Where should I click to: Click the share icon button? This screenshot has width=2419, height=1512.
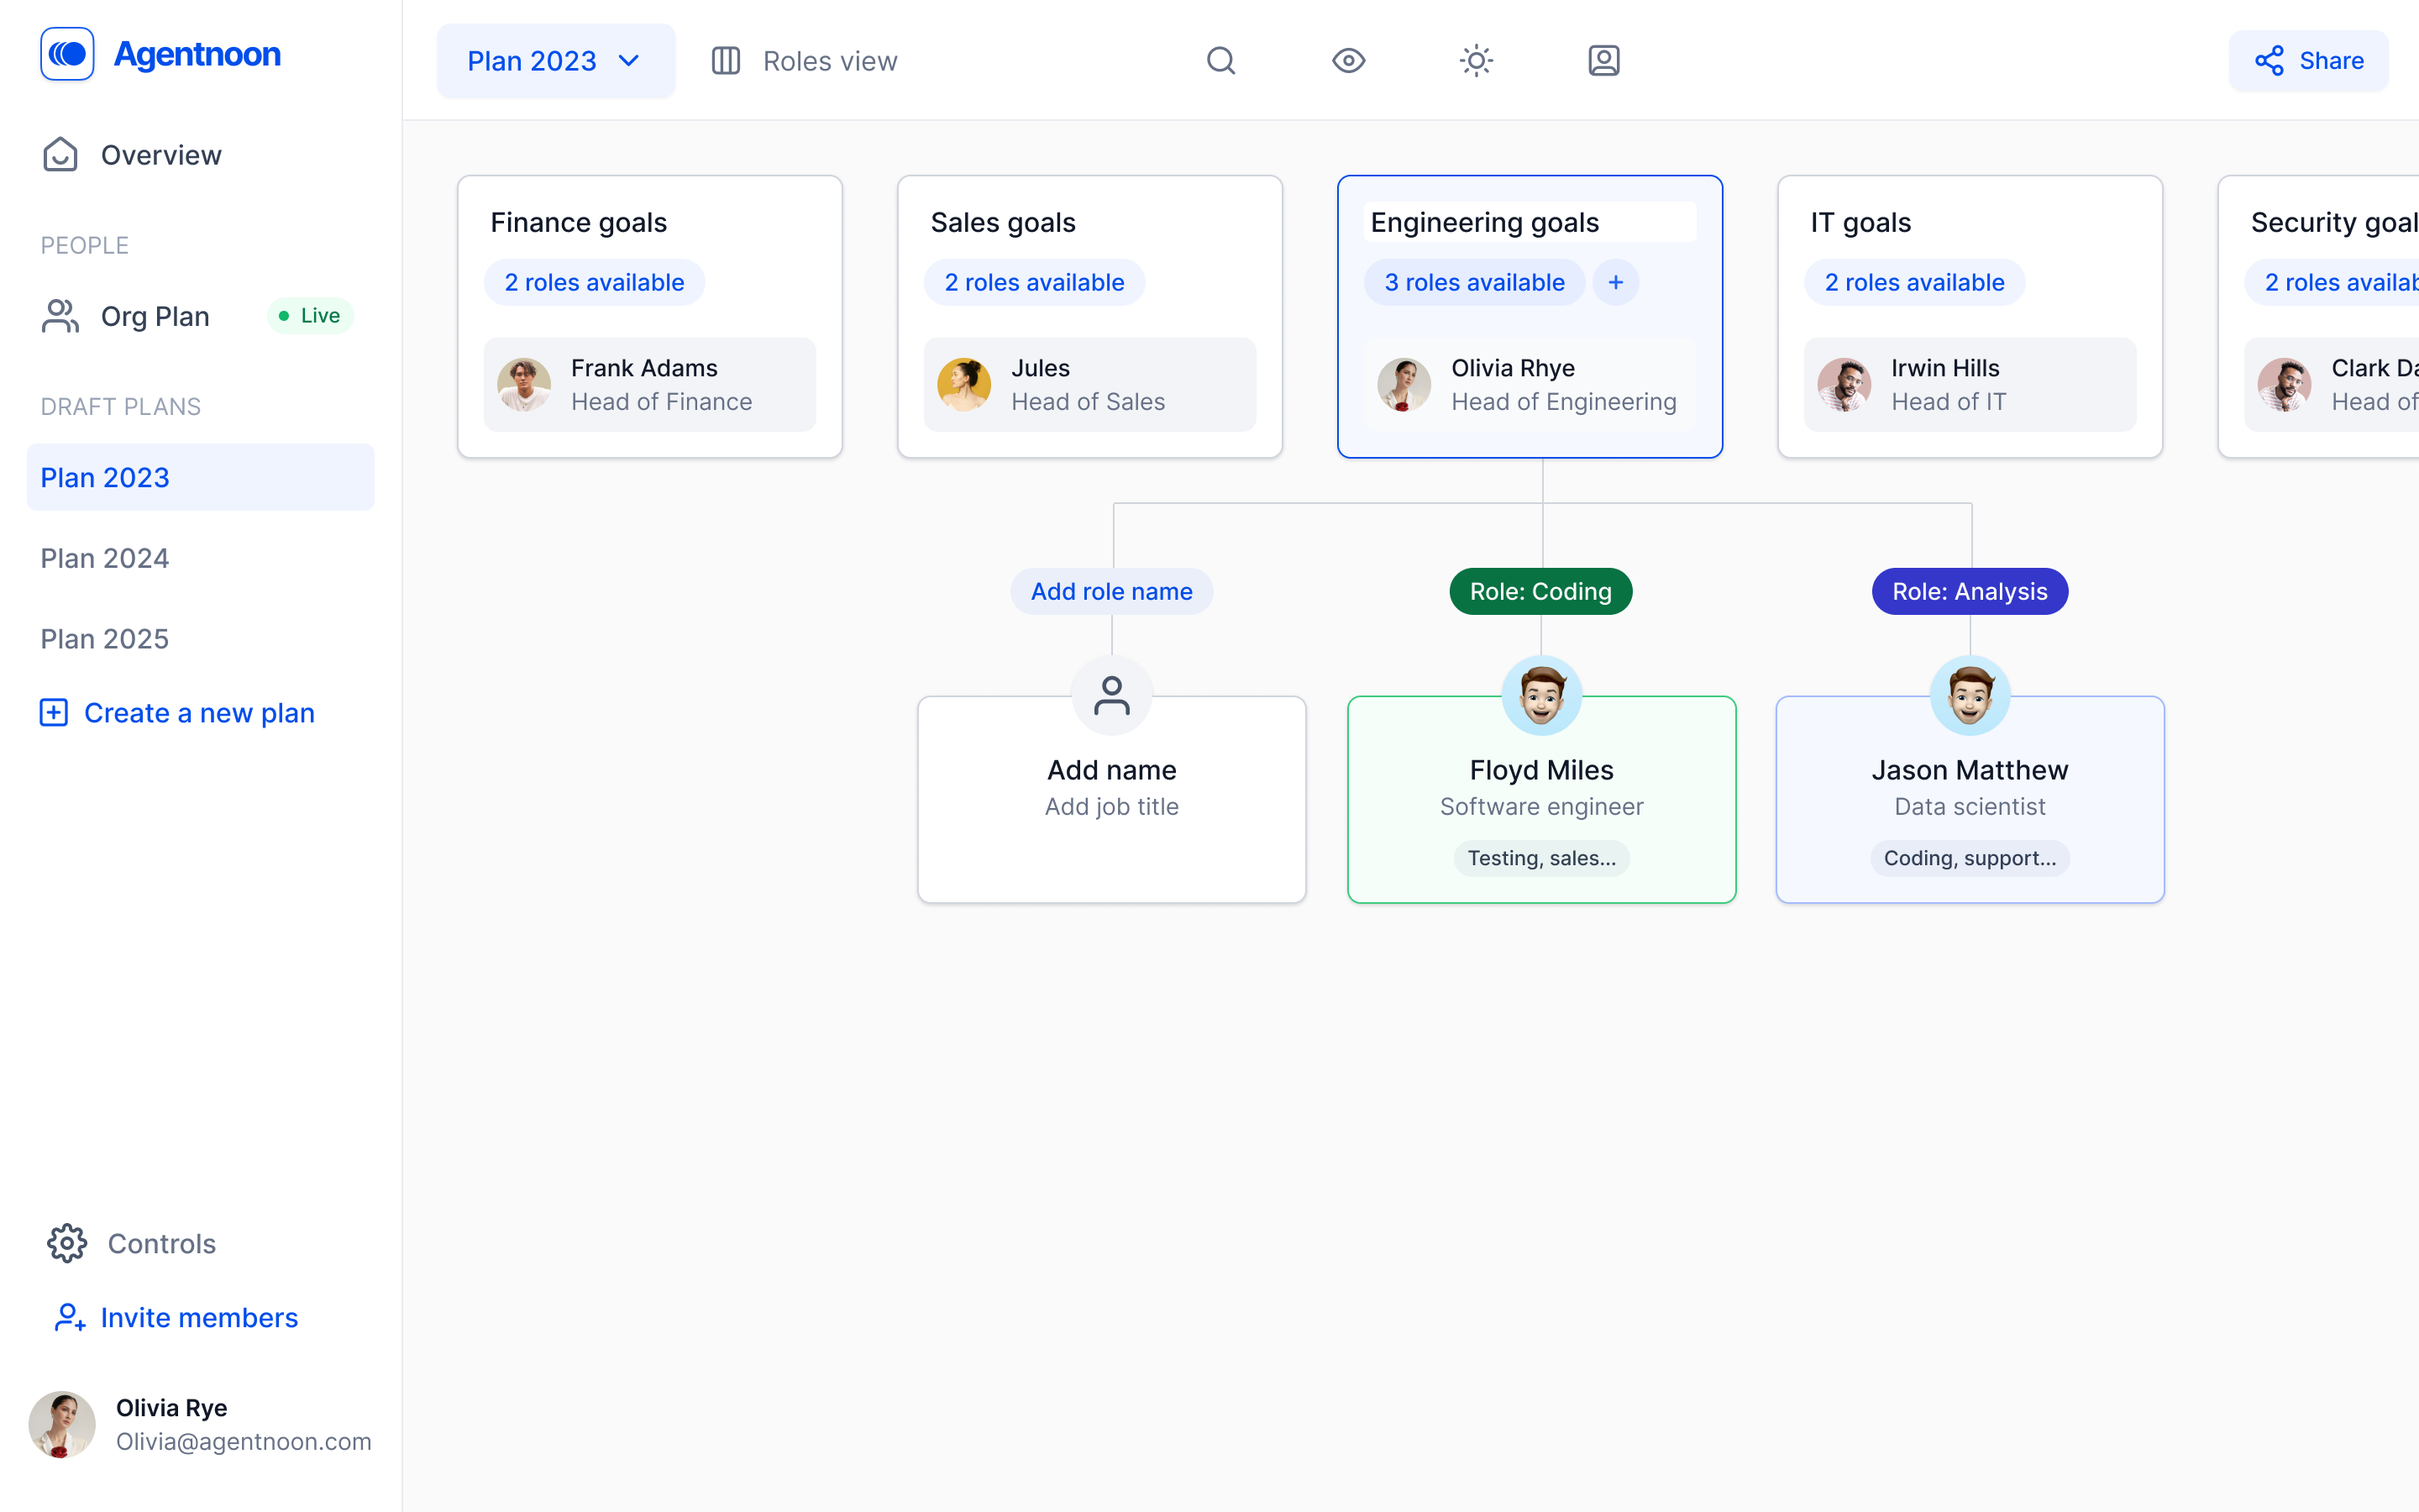[x=2269, y=61]
